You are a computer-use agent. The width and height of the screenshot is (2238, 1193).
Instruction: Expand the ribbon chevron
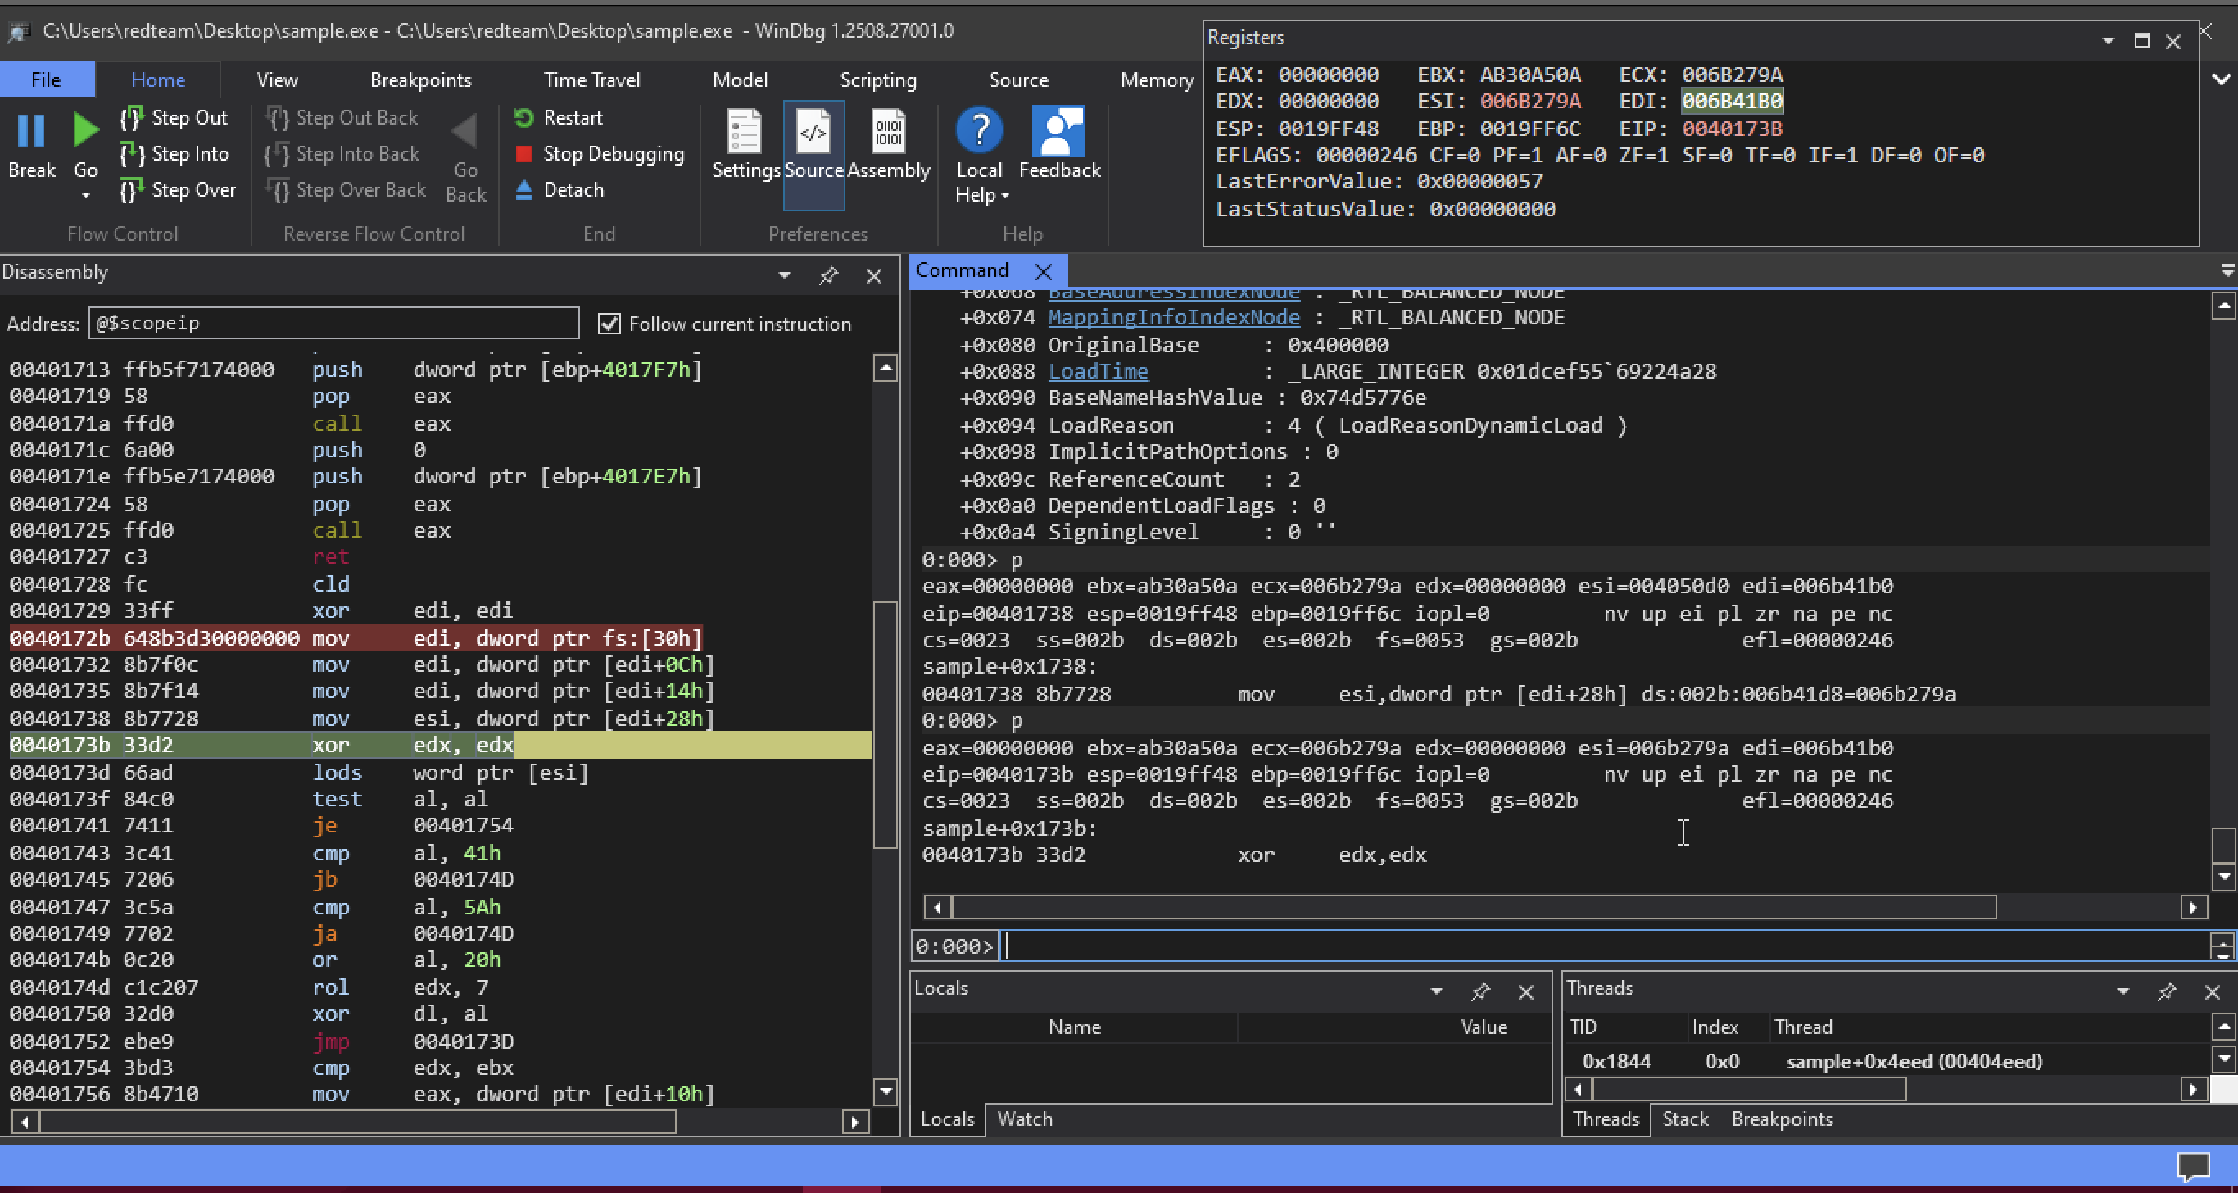(2222, 79)
